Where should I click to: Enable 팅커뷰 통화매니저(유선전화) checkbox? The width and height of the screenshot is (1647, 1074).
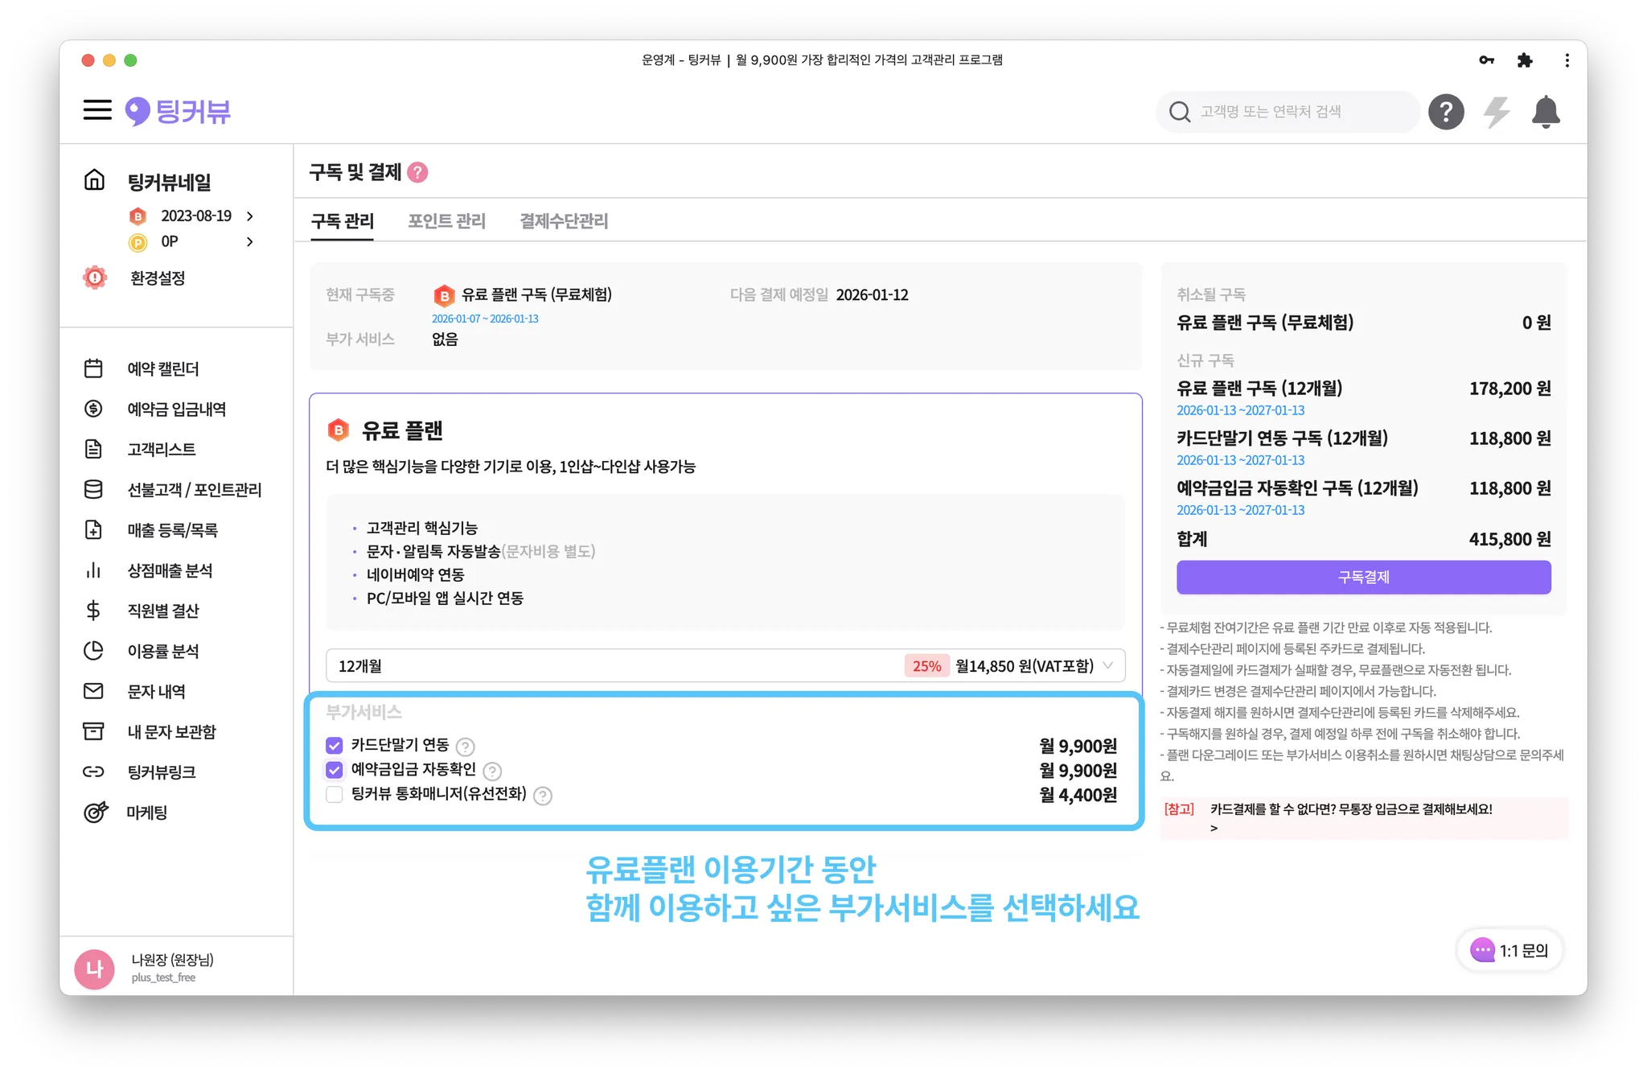point(335,795)
